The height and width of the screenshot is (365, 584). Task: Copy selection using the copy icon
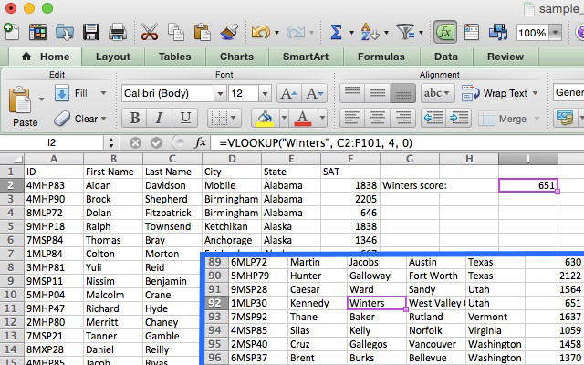(x=175, y=33)
